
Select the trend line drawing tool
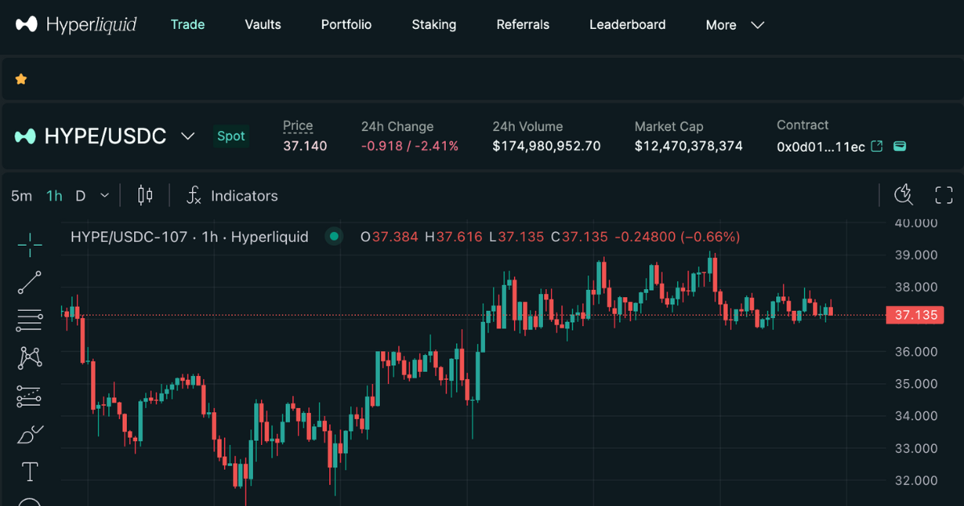[x=30, y=282]
